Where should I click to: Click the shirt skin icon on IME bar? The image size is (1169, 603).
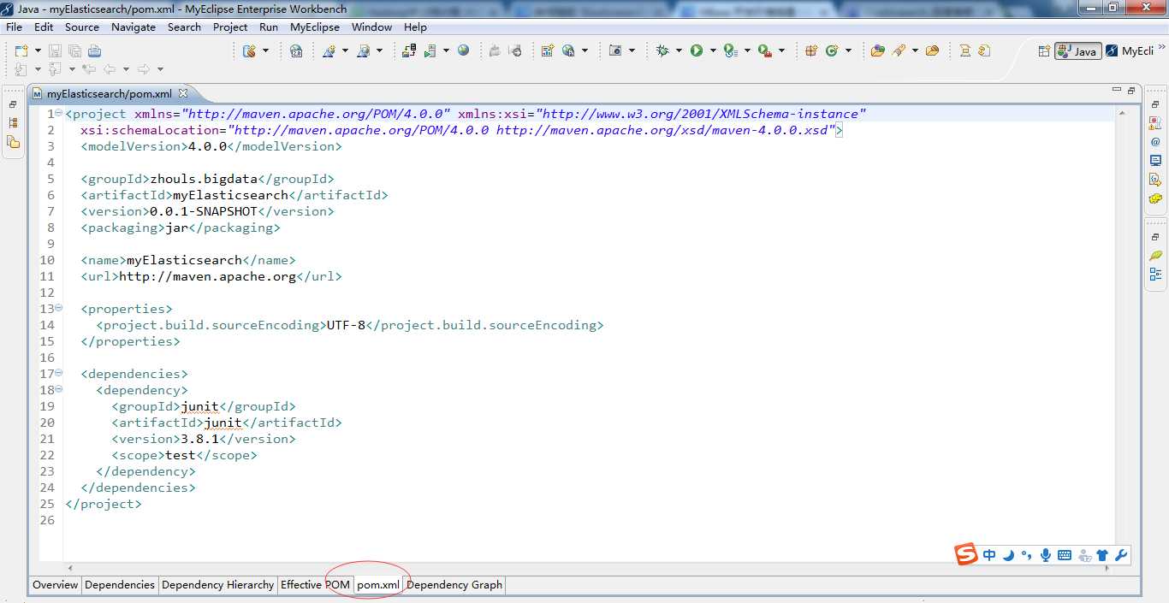coord(1102,555)
